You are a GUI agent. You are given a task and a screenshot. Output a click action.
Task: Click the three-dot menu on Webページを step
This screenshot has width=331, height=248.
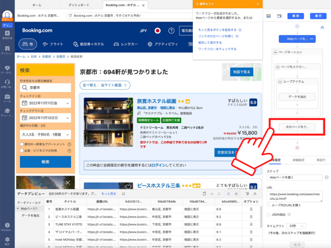tap(312, 39)
